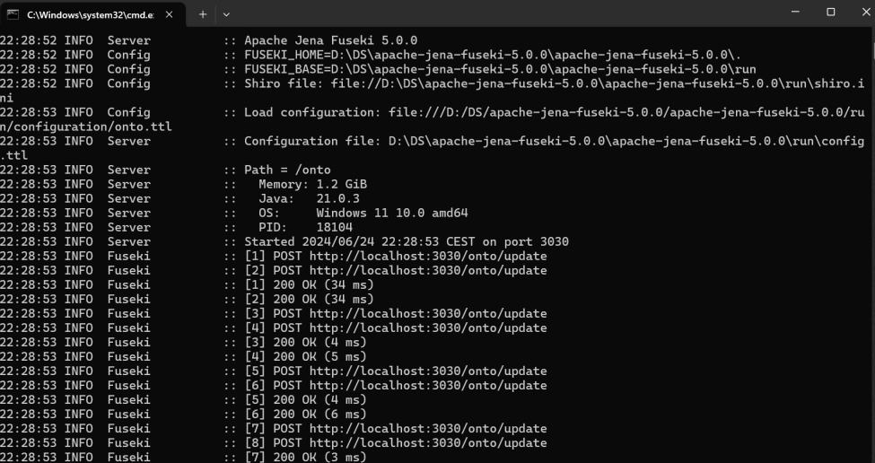The image size is (875, 463).
Task: Click the '[1] POST' localhost update URL
Action: [x=428, y=256]
